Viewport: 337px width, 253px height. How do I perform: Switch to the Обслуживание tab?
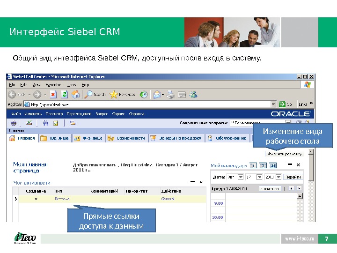tap(227, 138)
